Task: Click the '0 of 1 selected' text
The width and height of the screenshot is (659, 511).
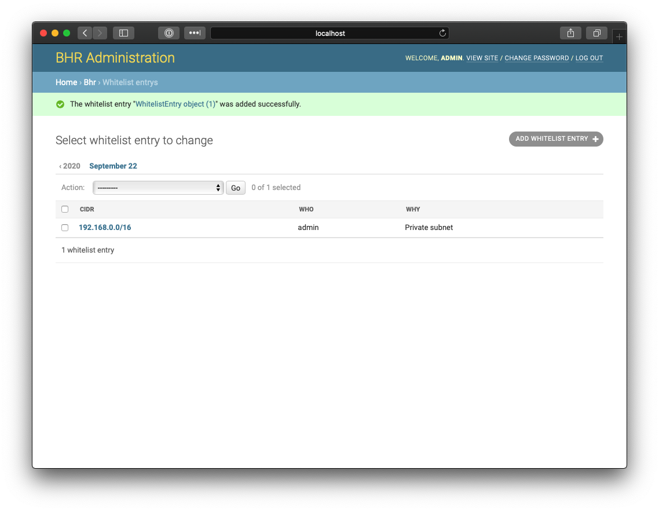Action: 276,188
